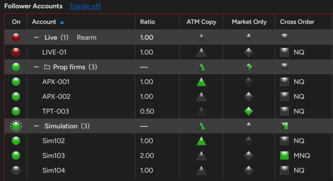Toggle Market Only diamond for Simulation group
The image size is (333, 181).
pyautogui.click(x=248, y=126)
